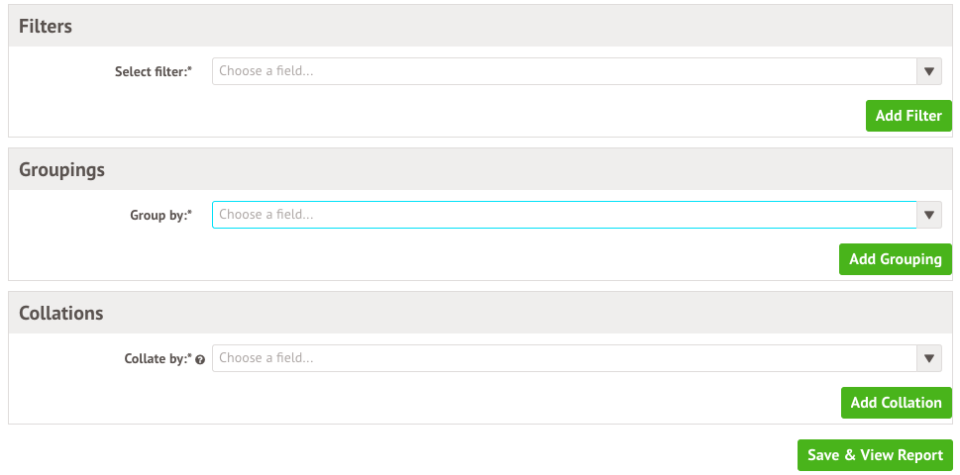Click the help icon beside Collate by
Image resolution: width=960 pixels, height=475 pixels.
201,359
